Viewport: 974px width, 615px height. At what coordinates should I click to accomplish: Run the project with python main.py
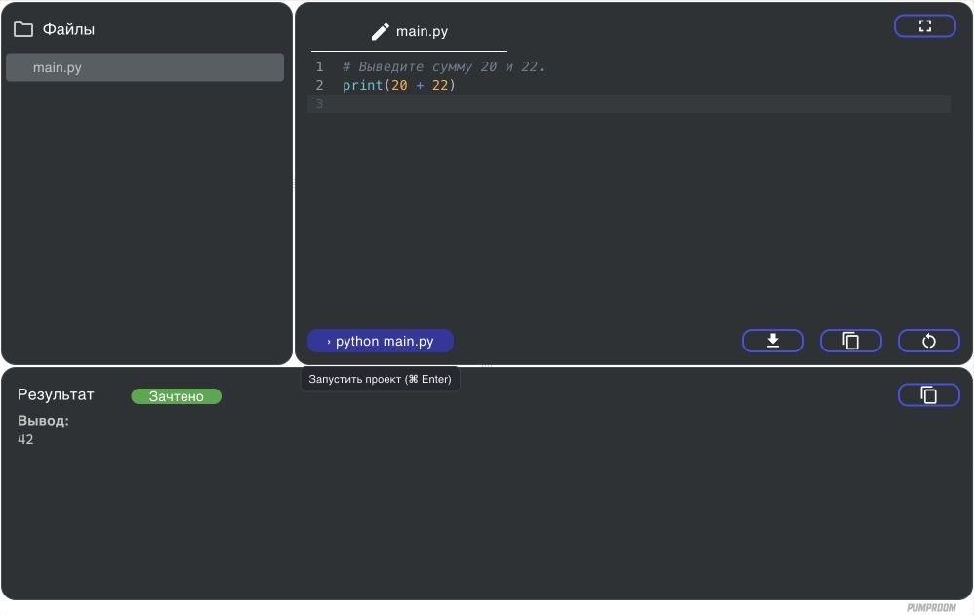click(381, 341)
